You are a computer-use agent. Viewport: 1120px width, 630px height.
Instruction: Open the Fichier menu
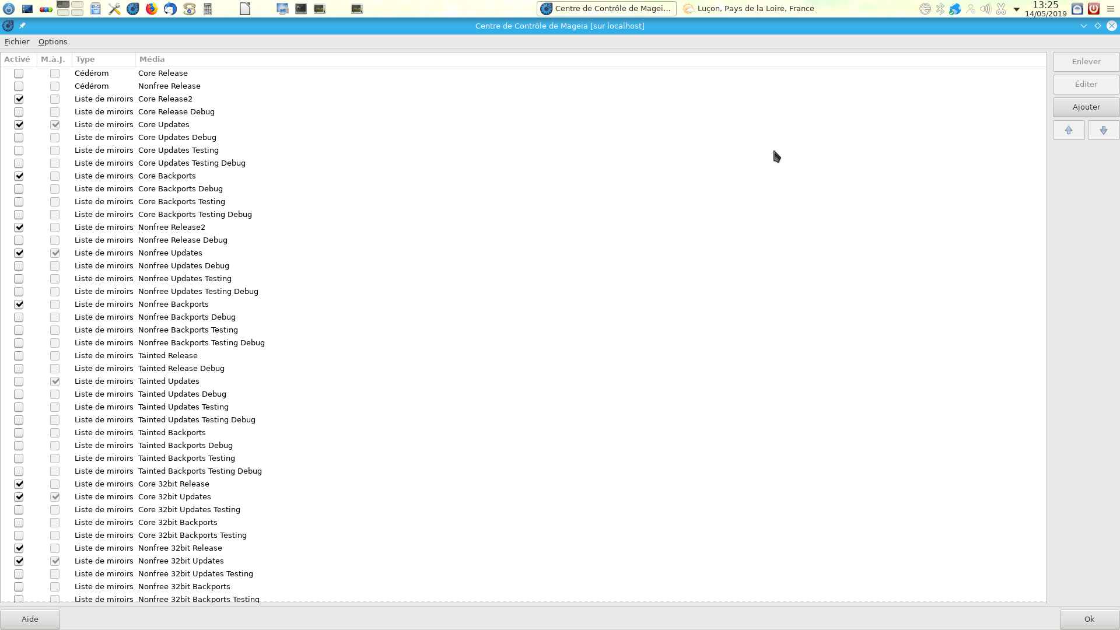tap(16, 41)
